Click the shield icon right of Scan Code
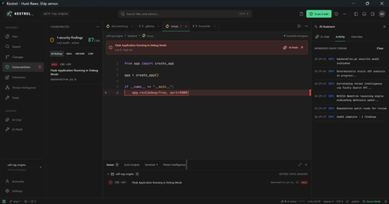 [336, 14]
